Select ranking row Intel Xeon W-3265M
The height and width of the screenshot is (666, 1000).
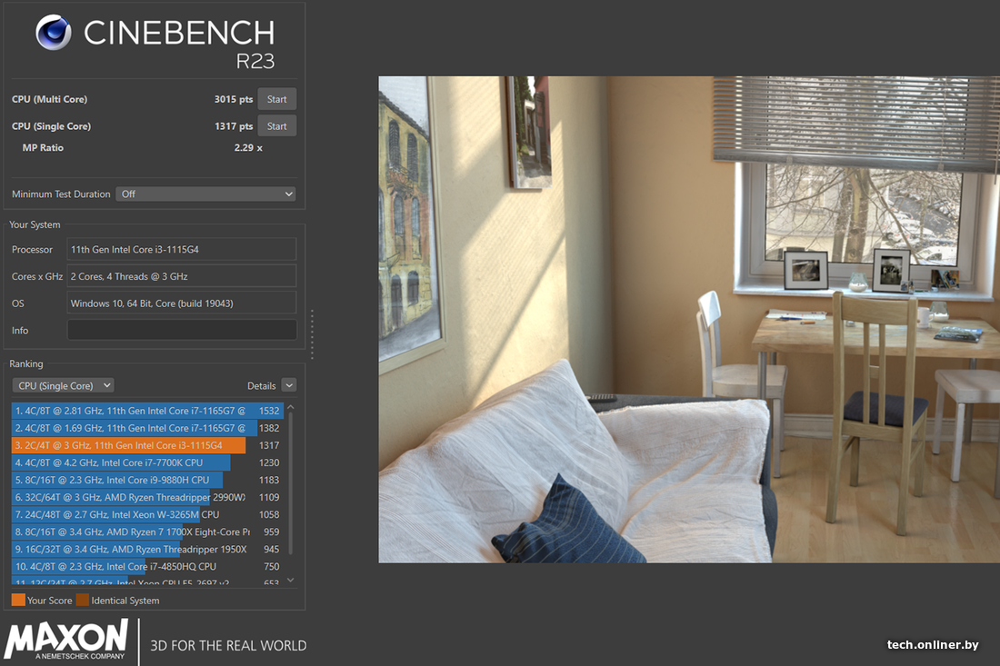coord(147,514)
